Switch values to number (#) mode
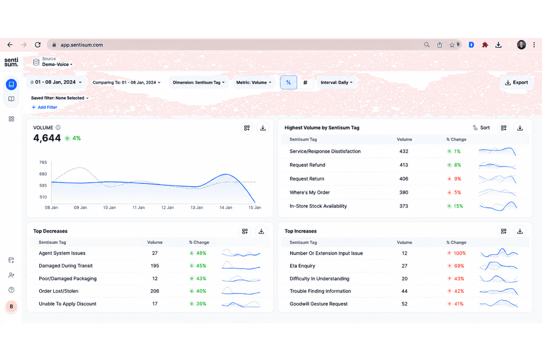This screenshot has height=361, width=542. click(x=305, y=83)
